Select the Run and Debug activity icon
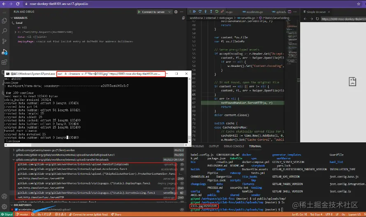 [4, 52]
